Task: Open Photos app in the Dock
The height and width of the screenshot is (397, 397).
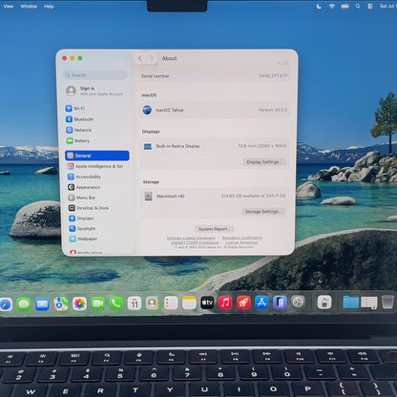Action: point(79,303)
